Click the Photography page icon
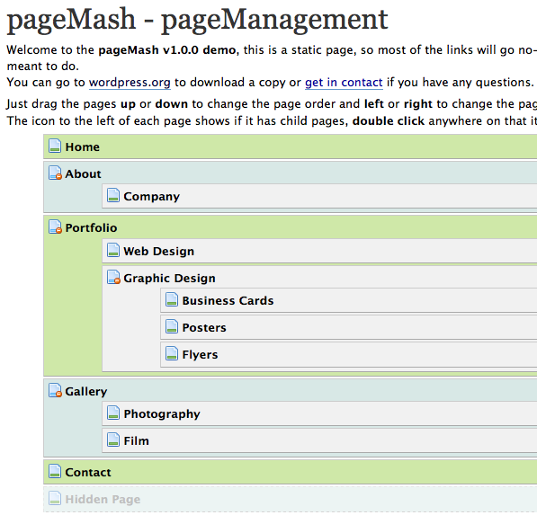Image resolution: width=537 pixels, height=524 pixels. [x=113, y=413]
